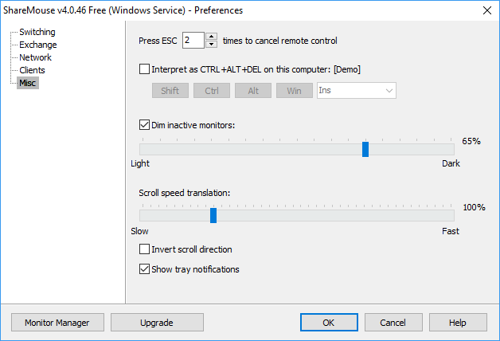500x341 pixels.
Task: Uncheck Dim inactive monitors
Action: [x=144, y=125]
